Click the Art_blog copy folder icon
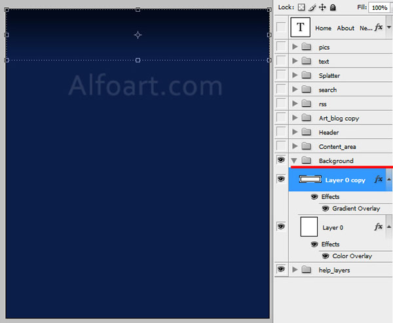Viewport: 393px width, 323px height. (x=307, y=117)
